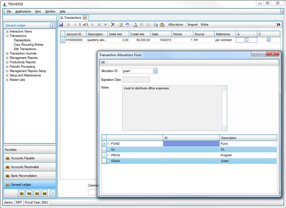Expand Management Reports node
Screen dimensions: 286x208
(7, 58)
